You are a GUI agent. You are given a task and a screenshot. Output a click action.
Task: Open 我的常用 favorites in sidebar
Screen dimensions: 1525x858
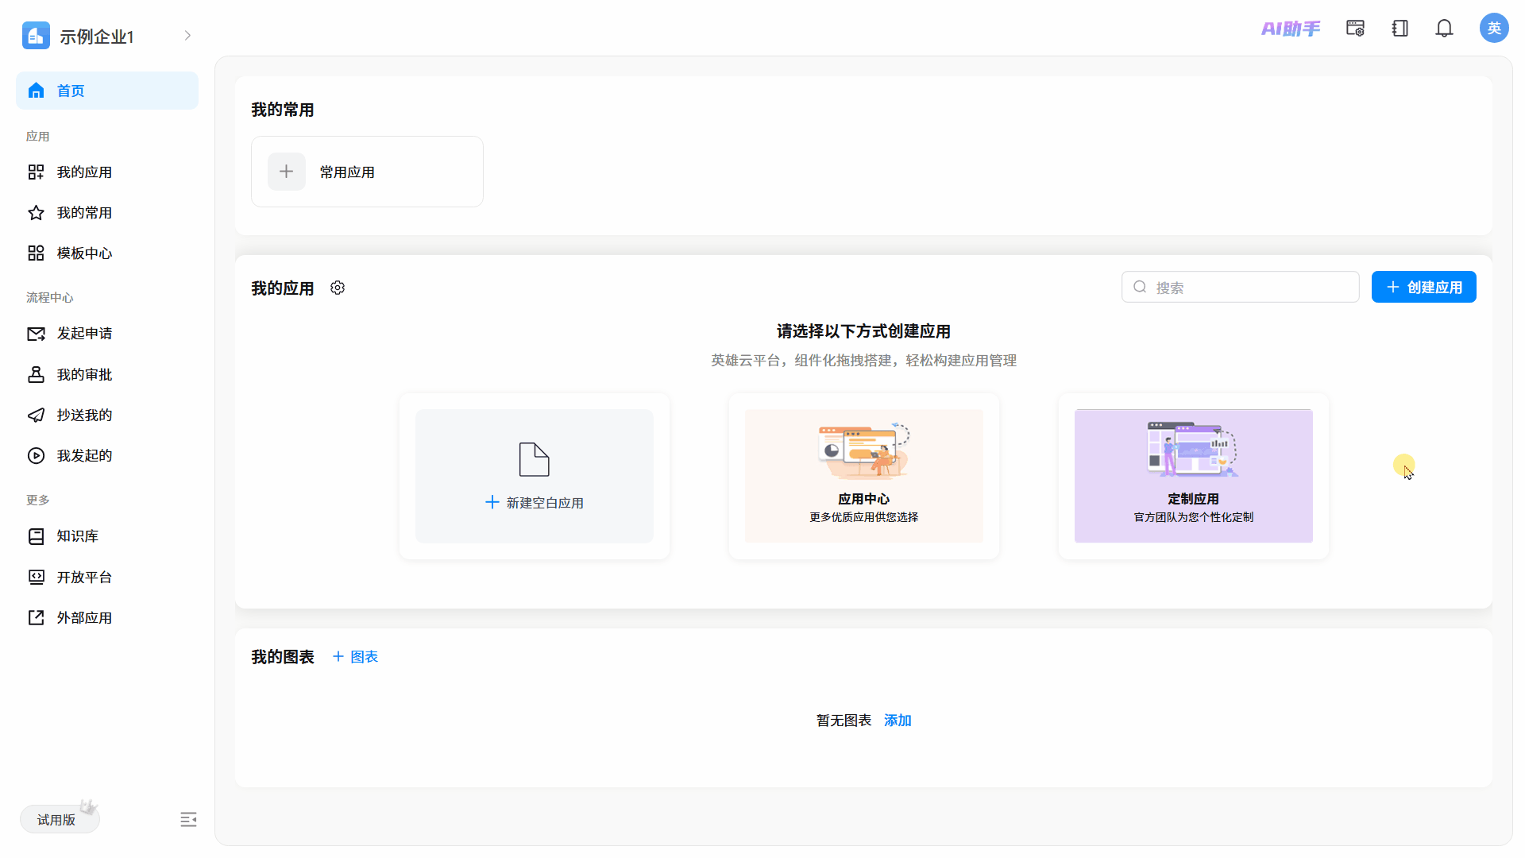click(x=107, y=213)
